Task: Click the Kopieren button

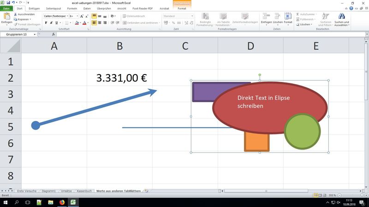Action: coord(23,19)
